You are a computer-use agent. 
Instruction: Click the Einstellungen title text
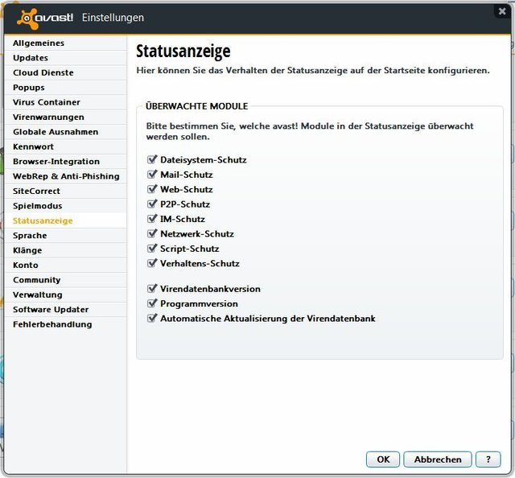point(113,18)
